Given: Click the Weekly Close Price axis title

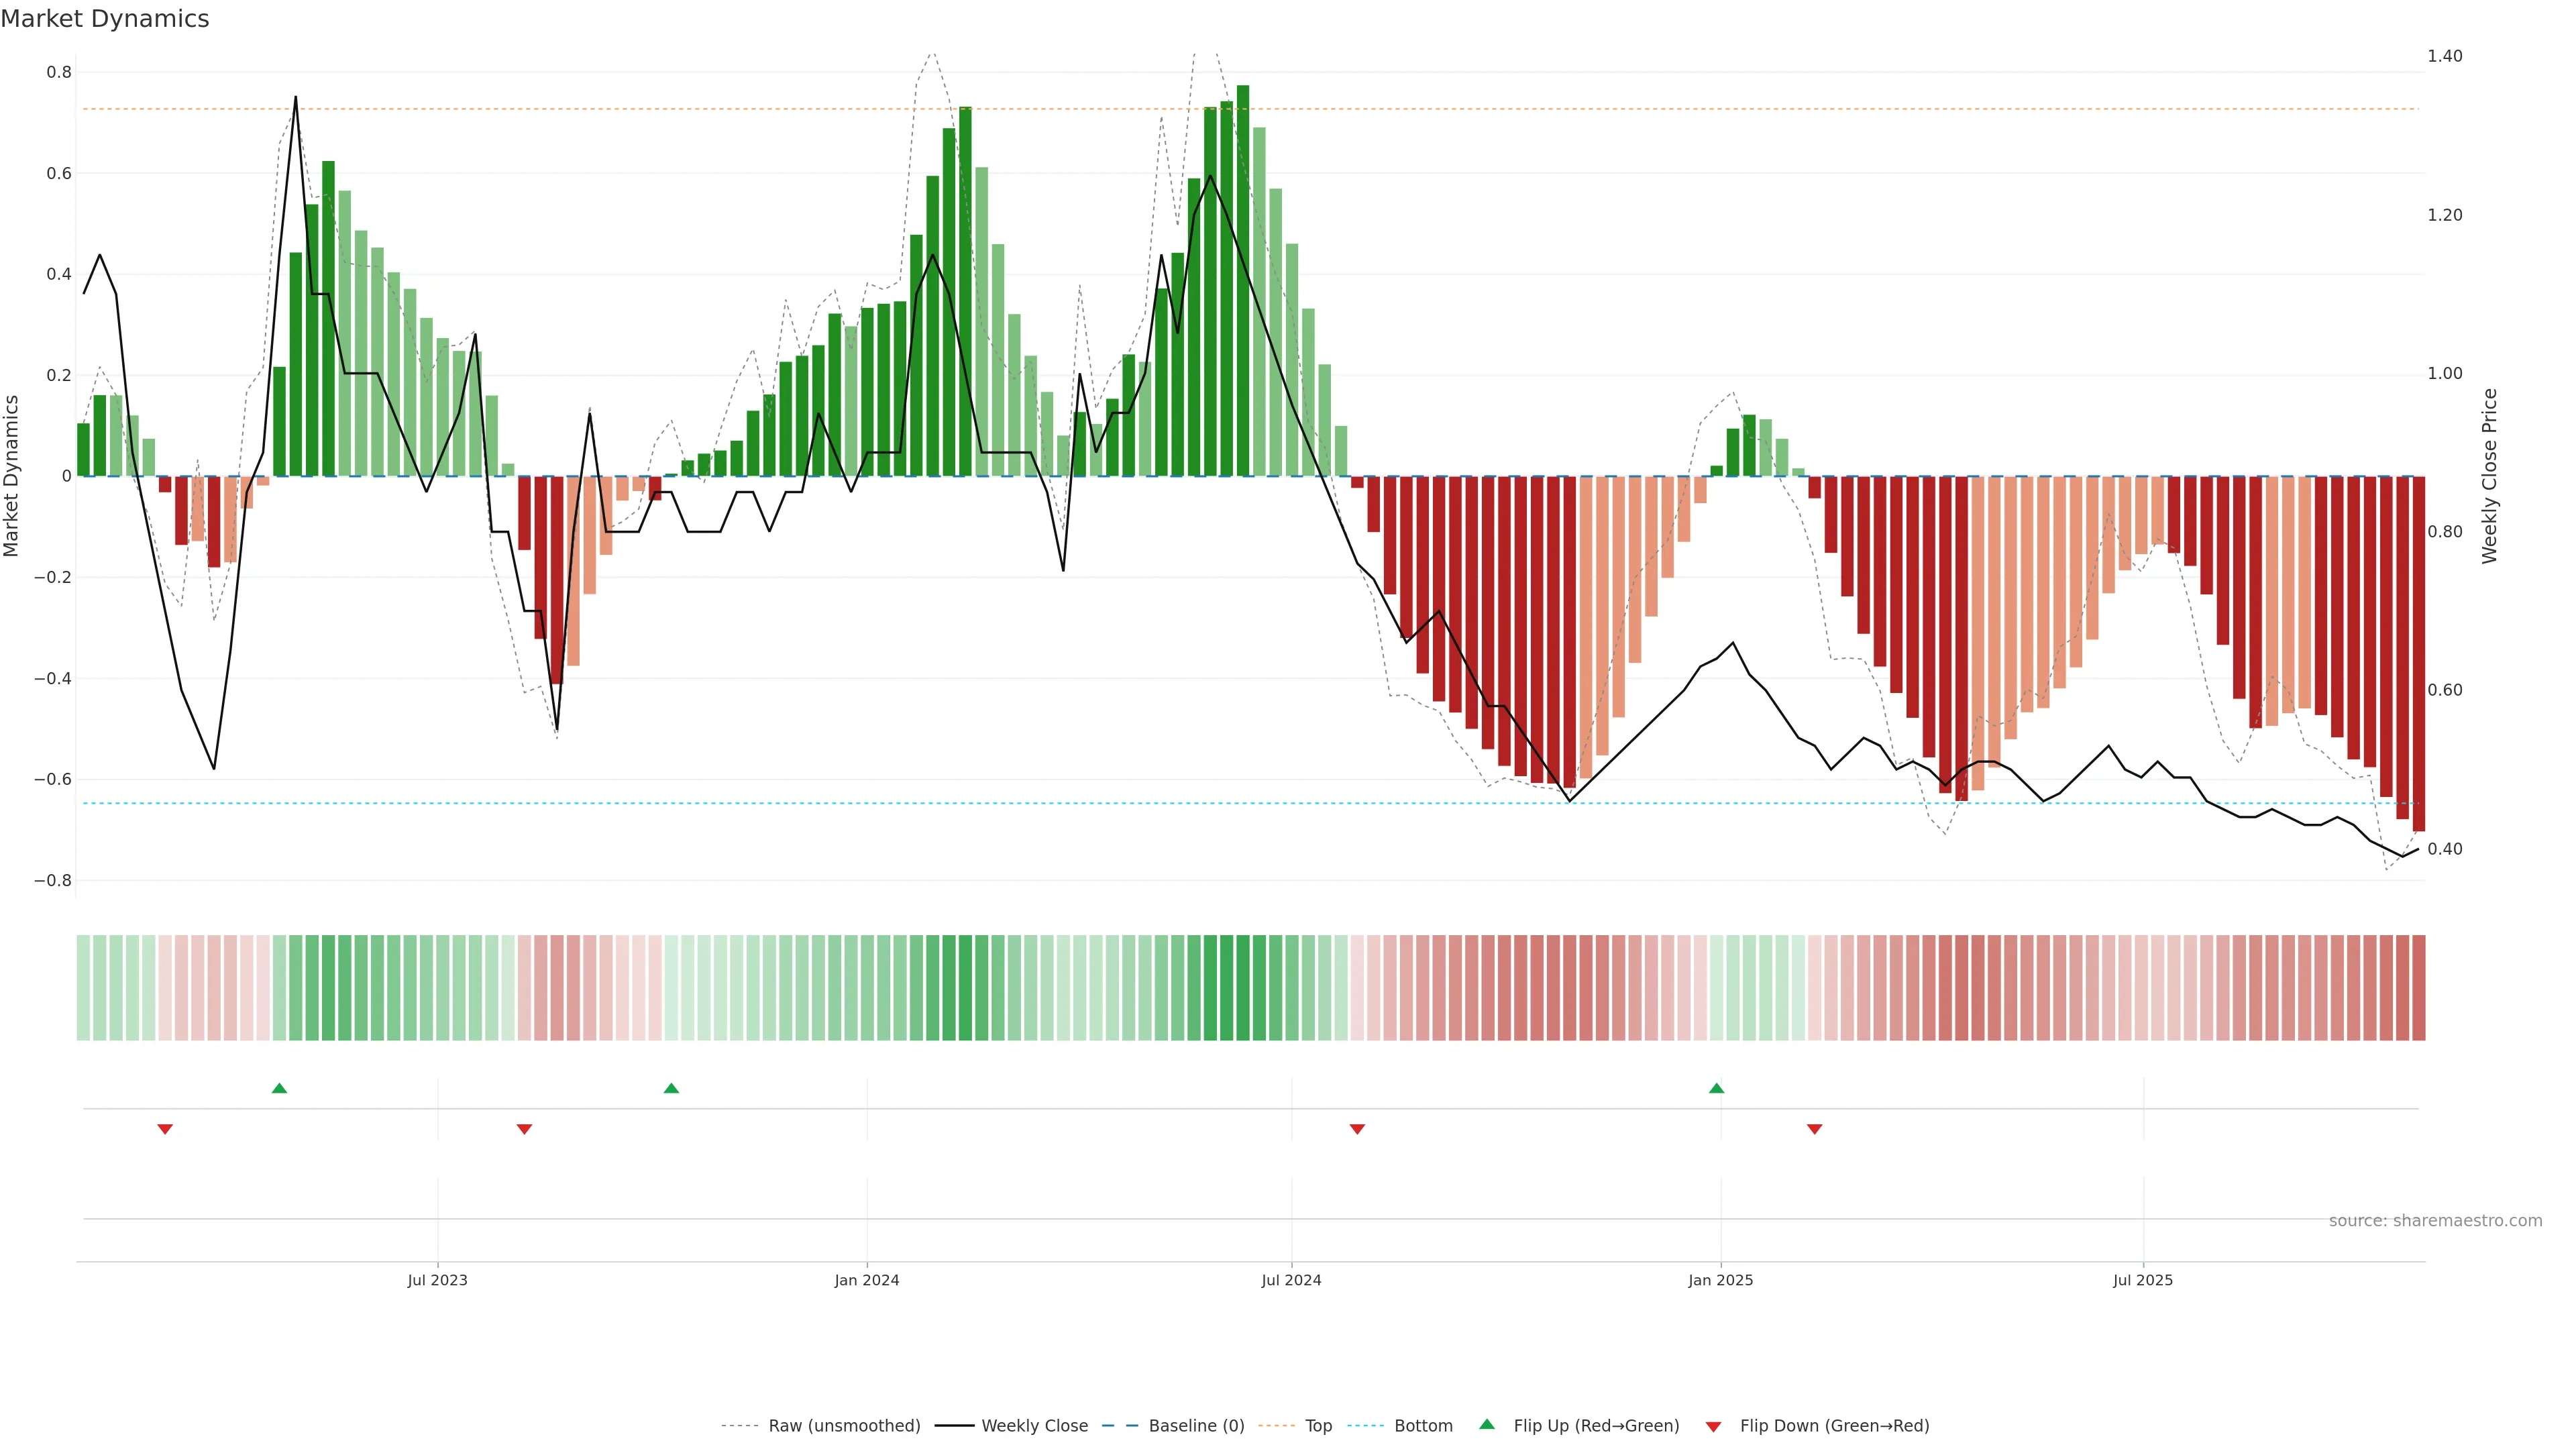Looking at the screenshot, I should (x=2489, y=476).
